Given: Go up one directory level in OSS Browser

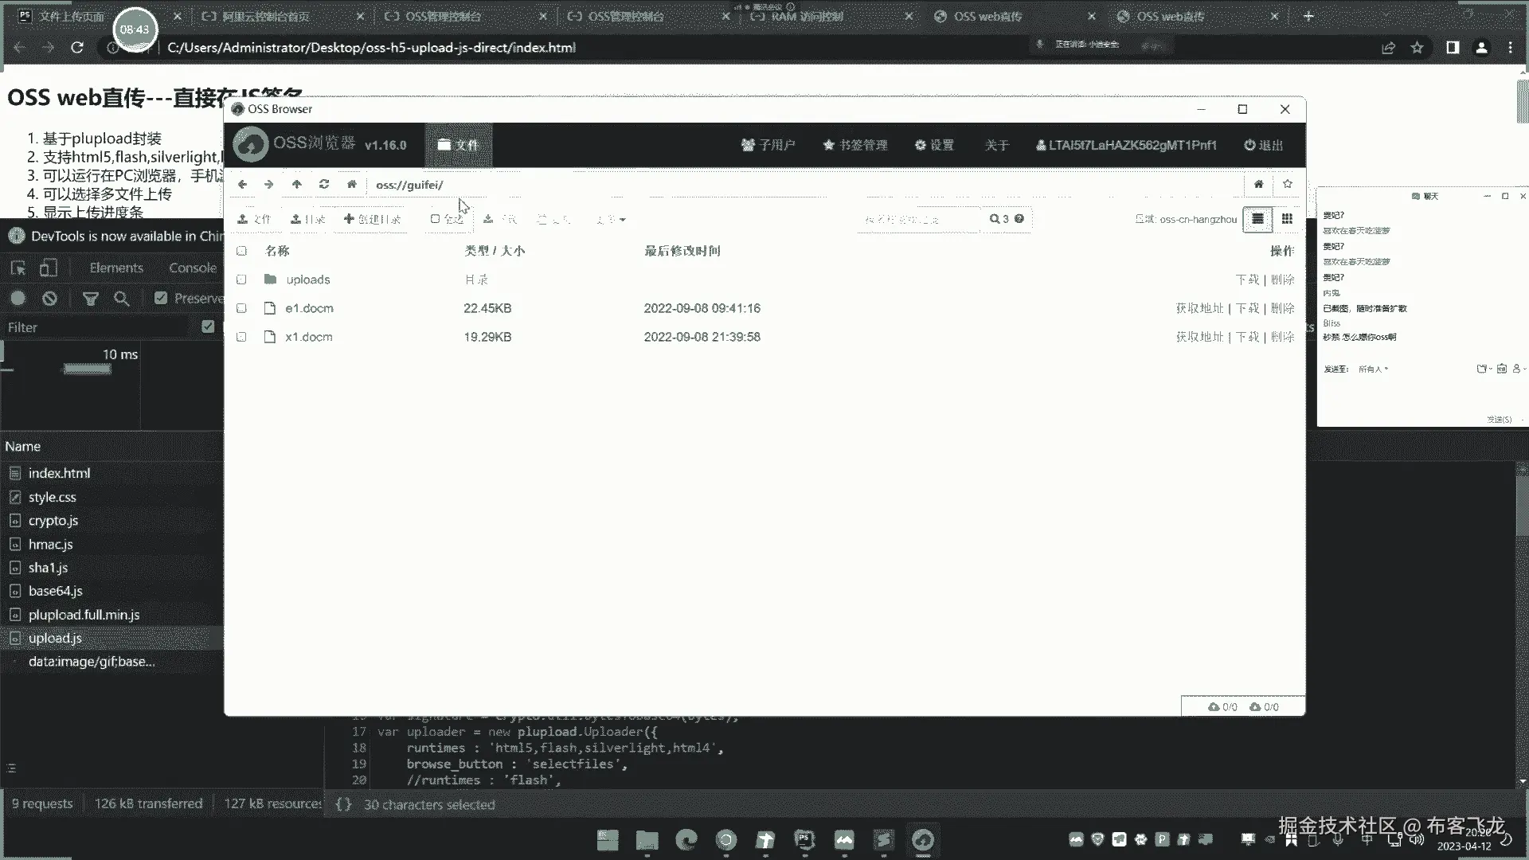Looking at the screenshot, I should coord(296,184).
